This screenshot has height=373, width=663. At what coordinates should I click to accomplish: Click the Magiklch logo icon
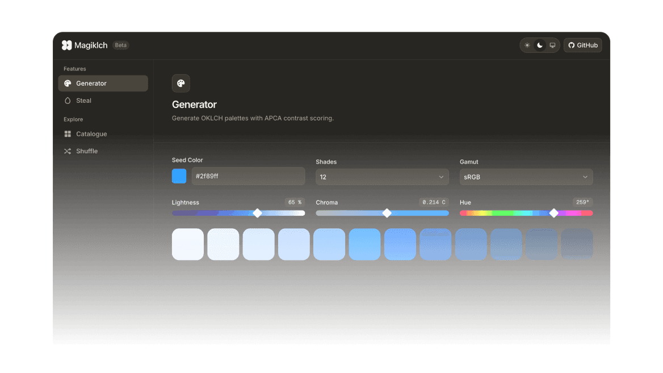pos(67,45)
